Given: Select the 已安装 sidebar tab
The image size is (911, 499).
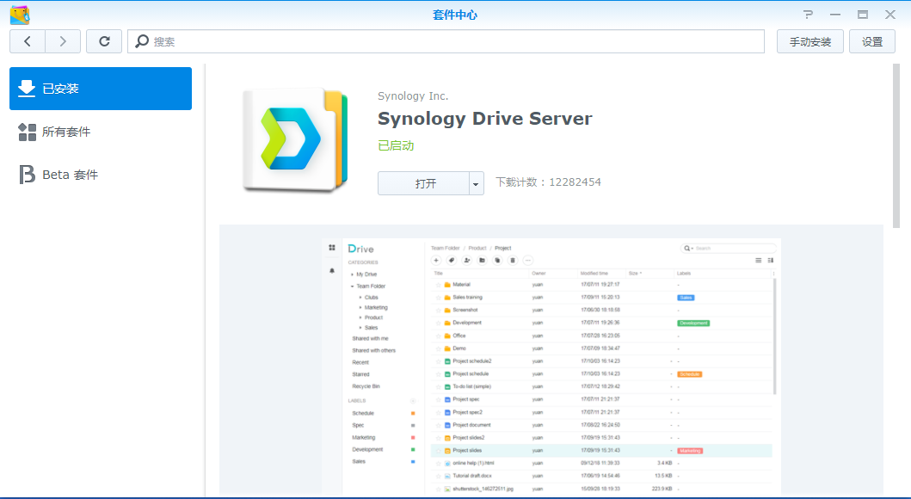Looking at the screenshot, I should click(101, 89).
